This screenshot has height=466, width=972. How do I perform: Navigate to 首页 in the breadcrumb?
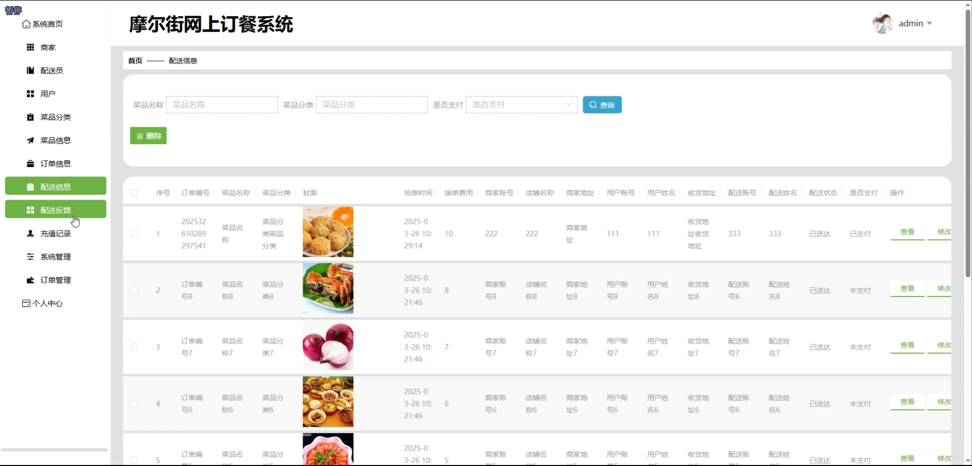pyautogui.click(x=135, y=60)
